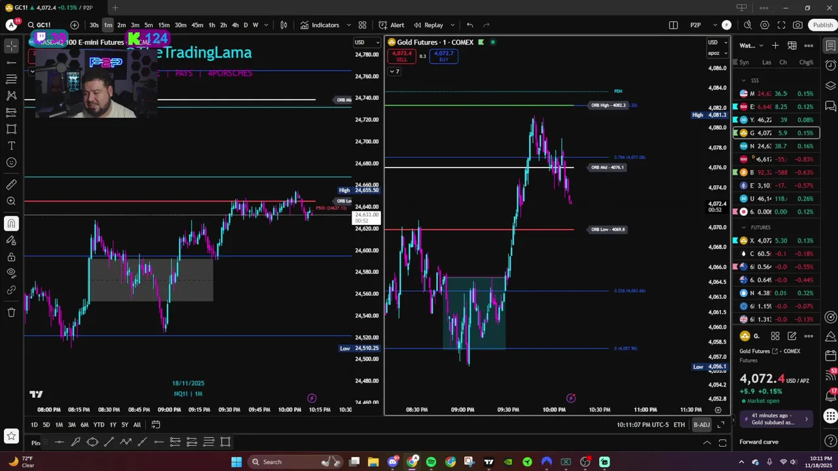The image size is (838, 471).
Task: Click the Gold chart SELL 4,072.4 button
Action: 402,56
